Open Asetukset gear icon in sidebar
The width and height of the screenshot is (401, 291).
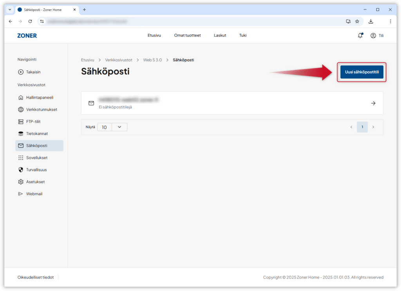tap(21, 182)
